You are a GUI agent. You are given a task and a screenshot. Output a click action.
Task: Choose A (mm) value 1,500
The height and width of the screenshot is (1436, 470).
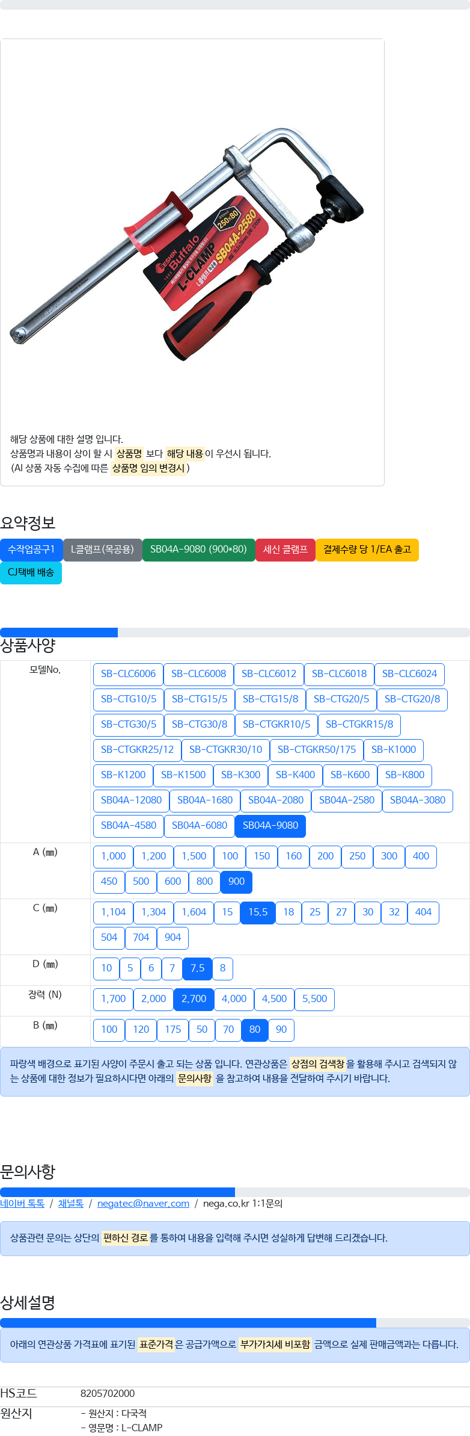[194, 856]
